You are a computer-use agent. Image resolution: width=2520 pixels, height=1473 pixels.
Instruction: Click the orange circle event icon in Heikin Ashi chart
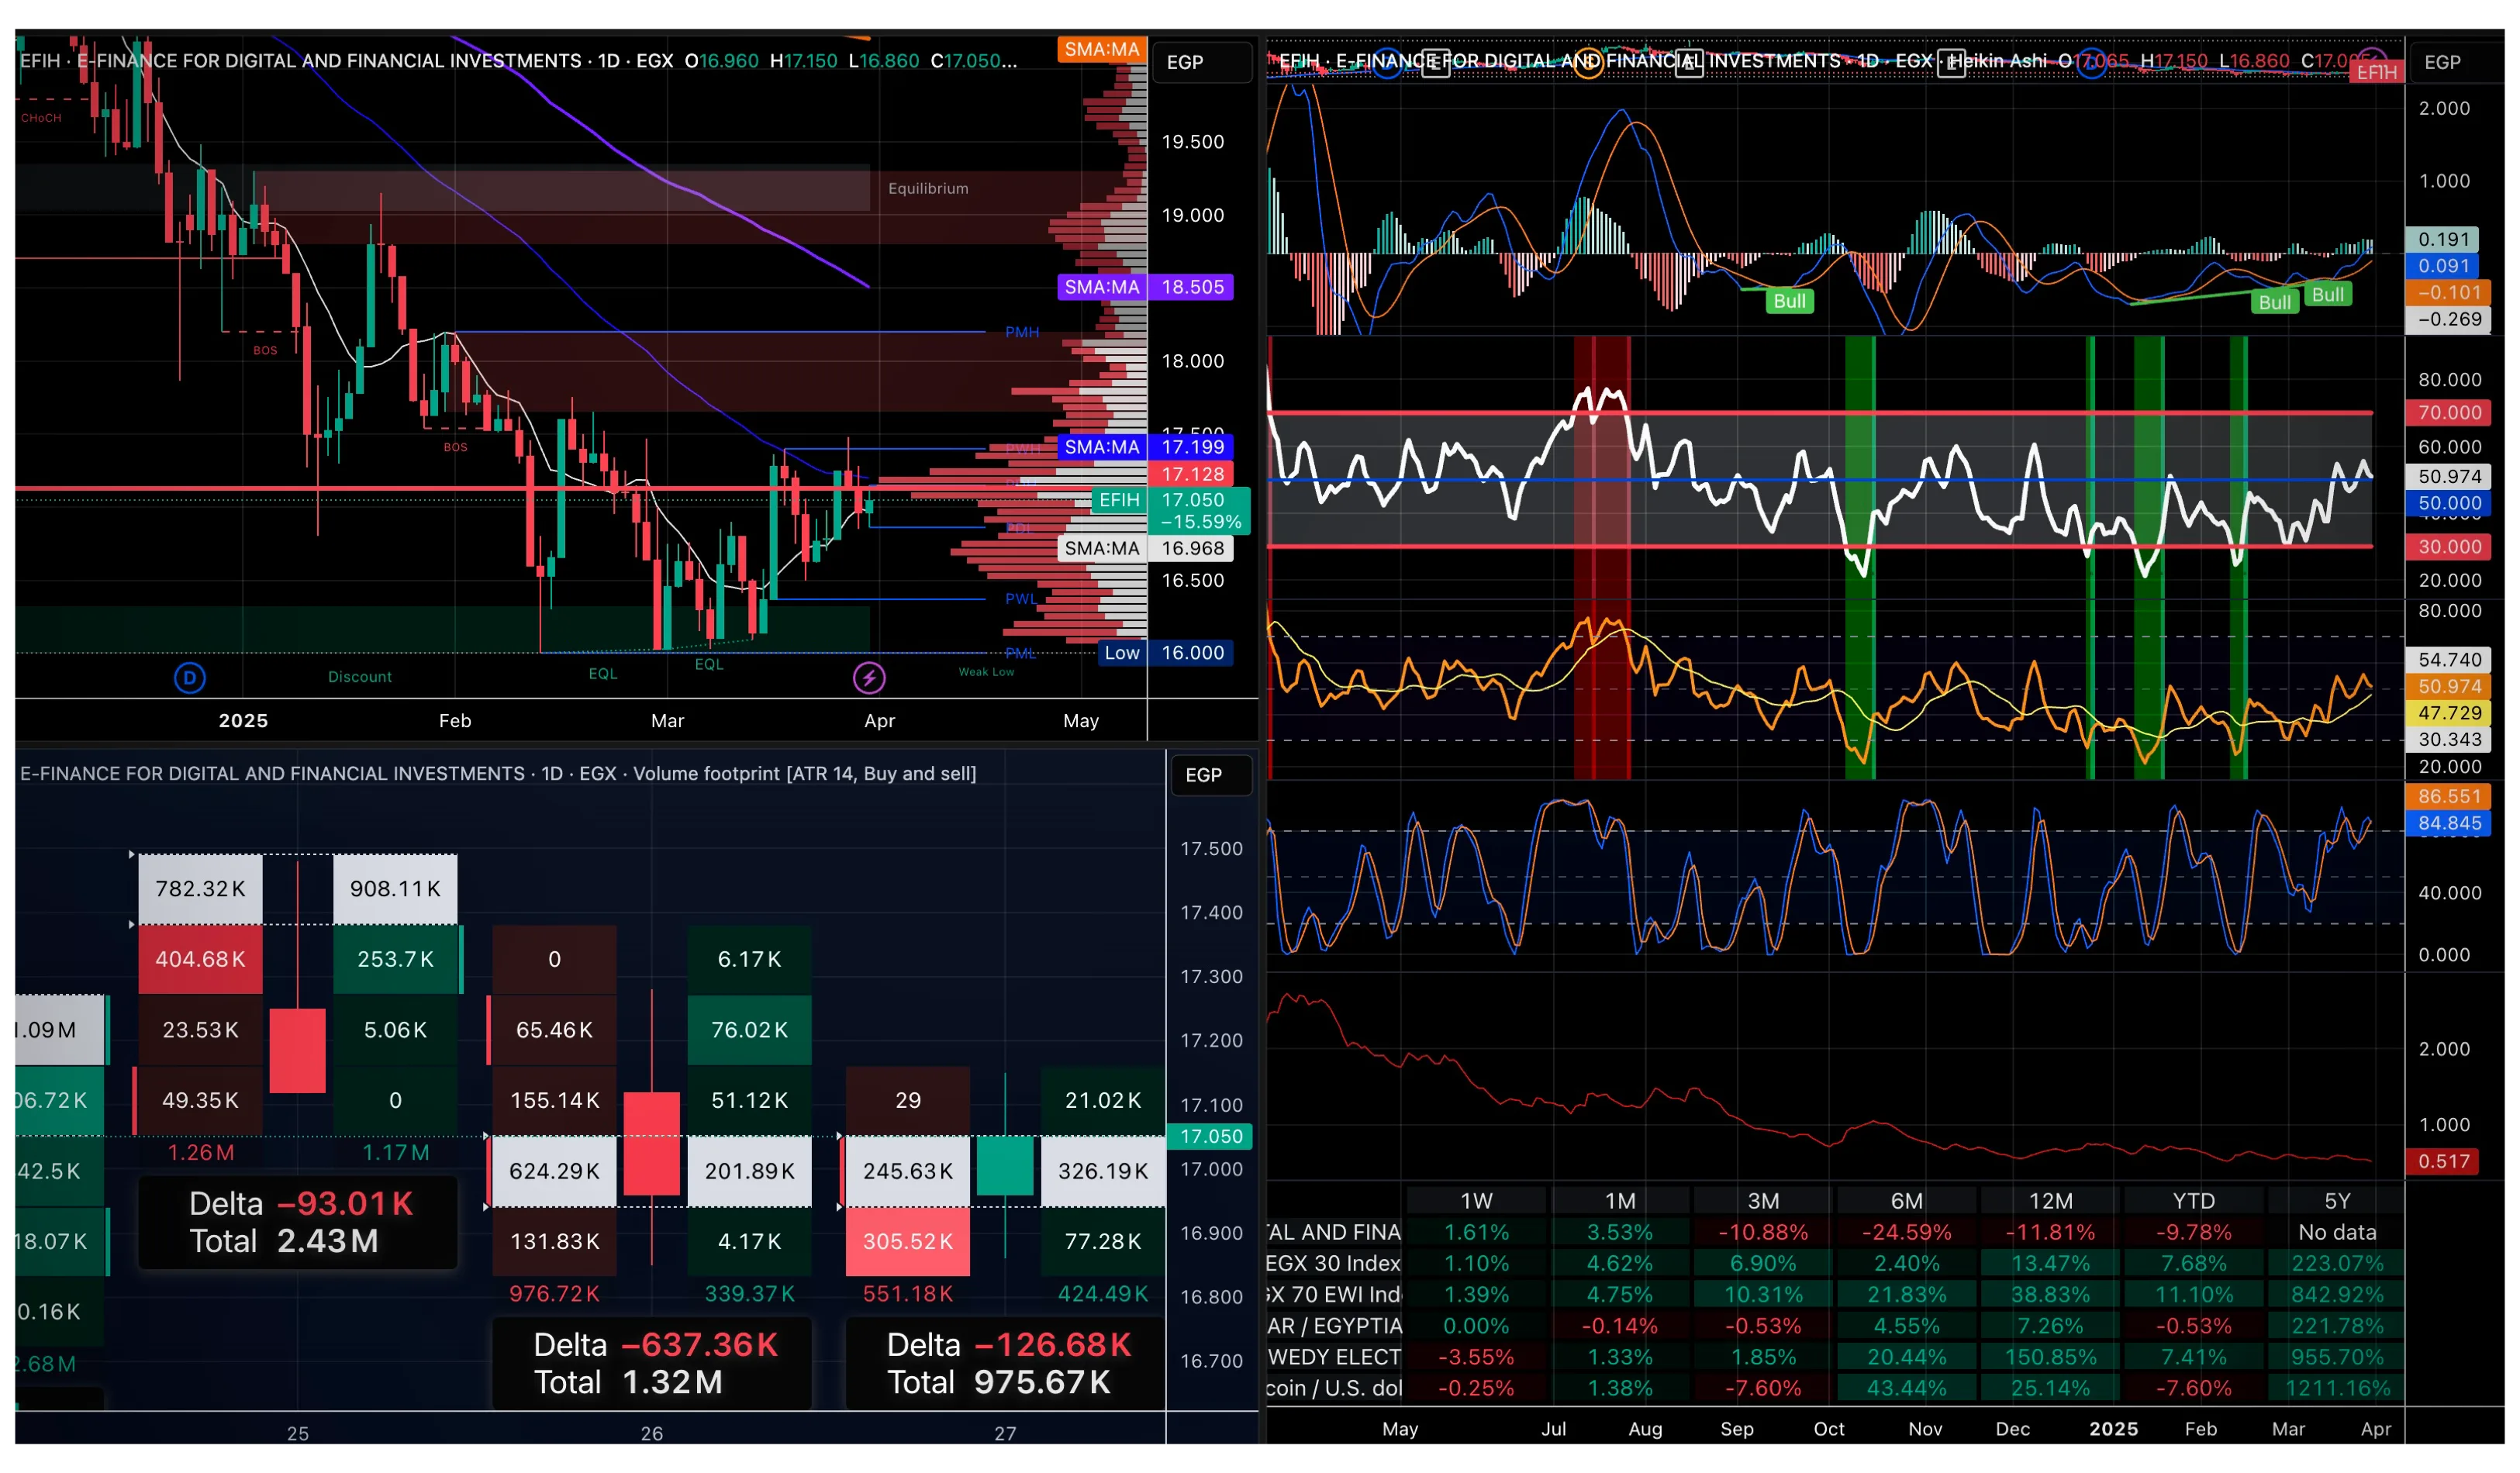coord(1588,62)
